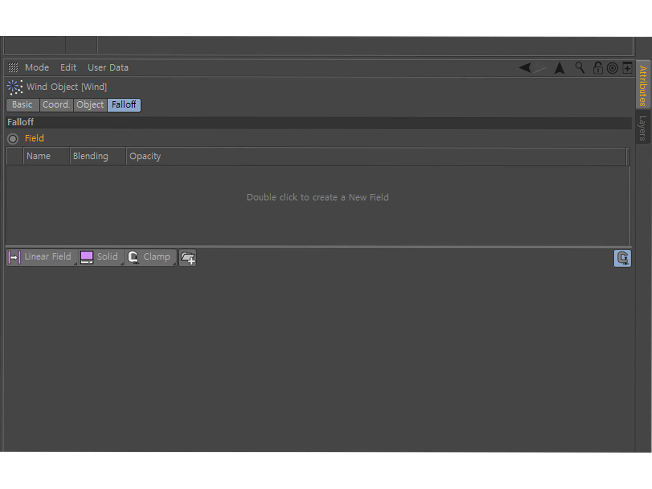Viewport: 652px width, 489px height.
Task: Open a new Attributes Manager with plus icon
Action: point(627,68)
